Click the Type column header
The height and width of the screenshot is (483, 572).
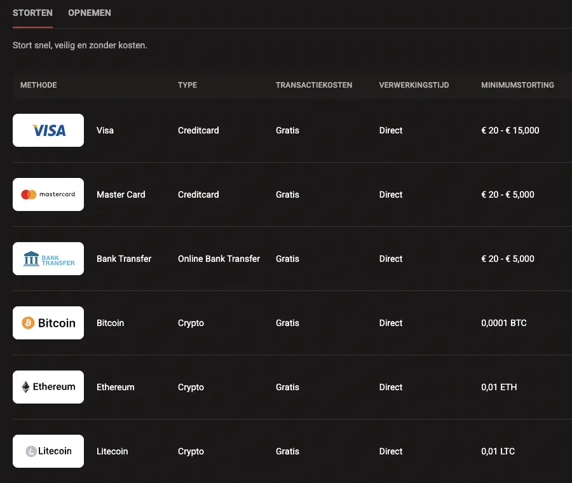coord(187,85)
